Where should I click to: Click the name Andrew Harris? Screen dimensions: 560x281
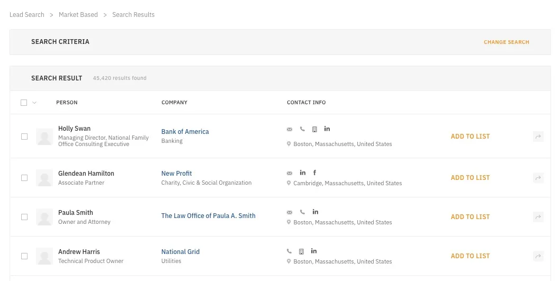(79, 252)
